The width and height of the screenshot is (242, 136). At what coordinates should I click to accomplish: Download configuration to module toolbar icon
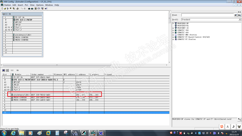click(29, 8)
